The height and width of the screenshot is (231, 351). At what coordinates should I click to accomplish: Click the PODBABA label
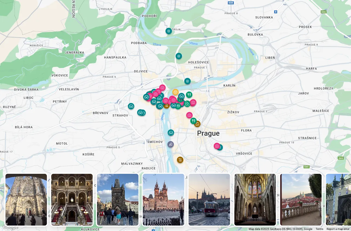pos(139,43)
